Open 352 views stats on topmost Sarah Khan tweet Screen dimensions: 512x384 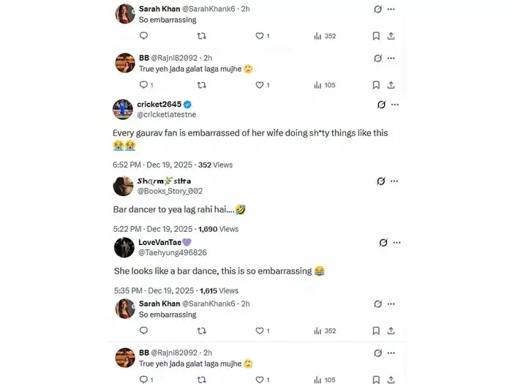(x=324, y=36)
